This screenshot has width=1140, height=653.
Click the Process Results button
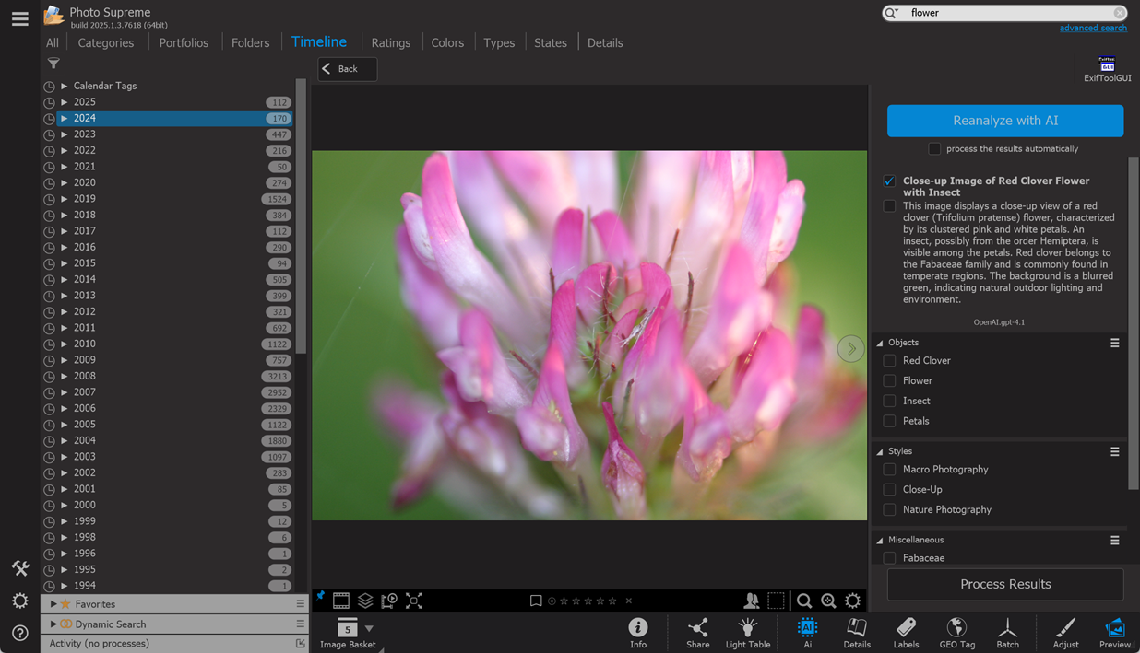tap(1005, 584)
